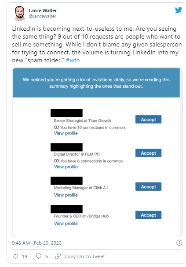
Task: Click the chain link icon
Action: click(58, 256)
